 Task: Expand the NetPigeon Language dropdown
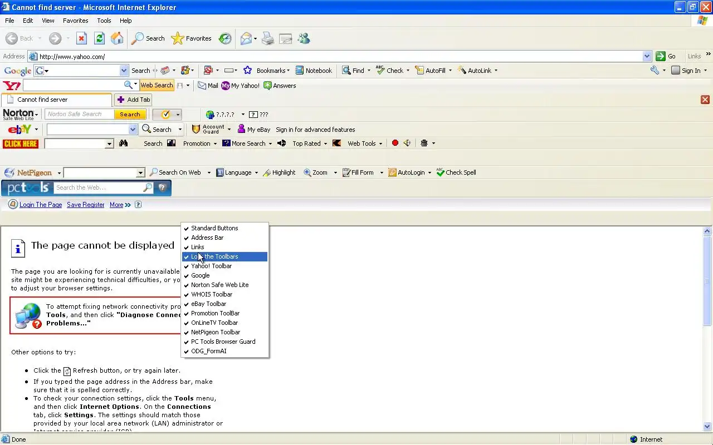click(256, 172)
